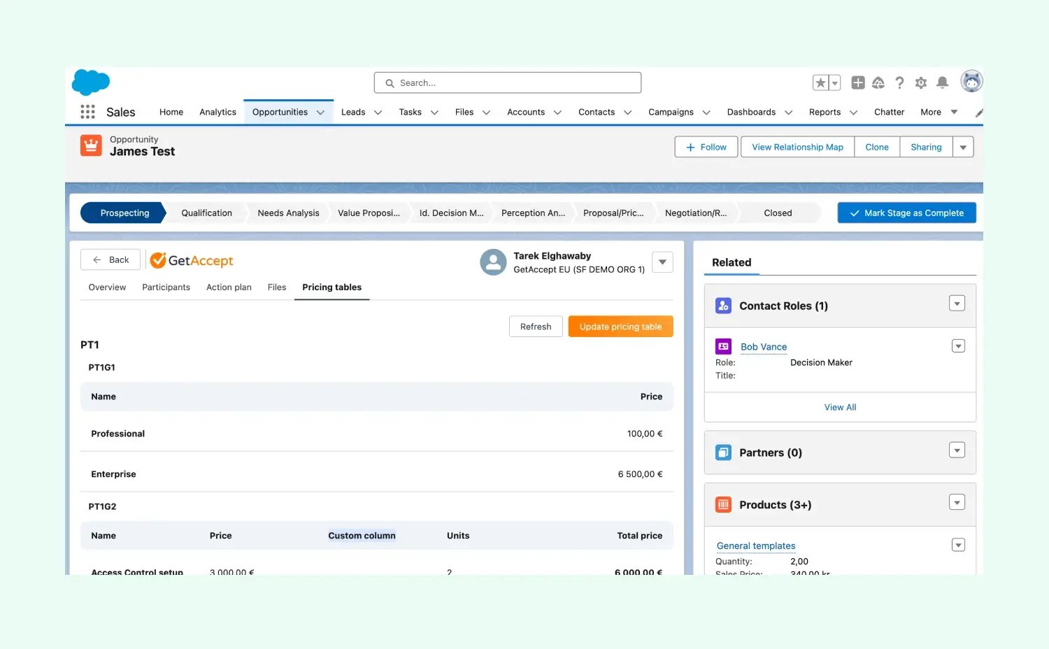Click the edit navigation pencil icon
The width and height of the screenshot is (1049, 649).
pos(979,113)
